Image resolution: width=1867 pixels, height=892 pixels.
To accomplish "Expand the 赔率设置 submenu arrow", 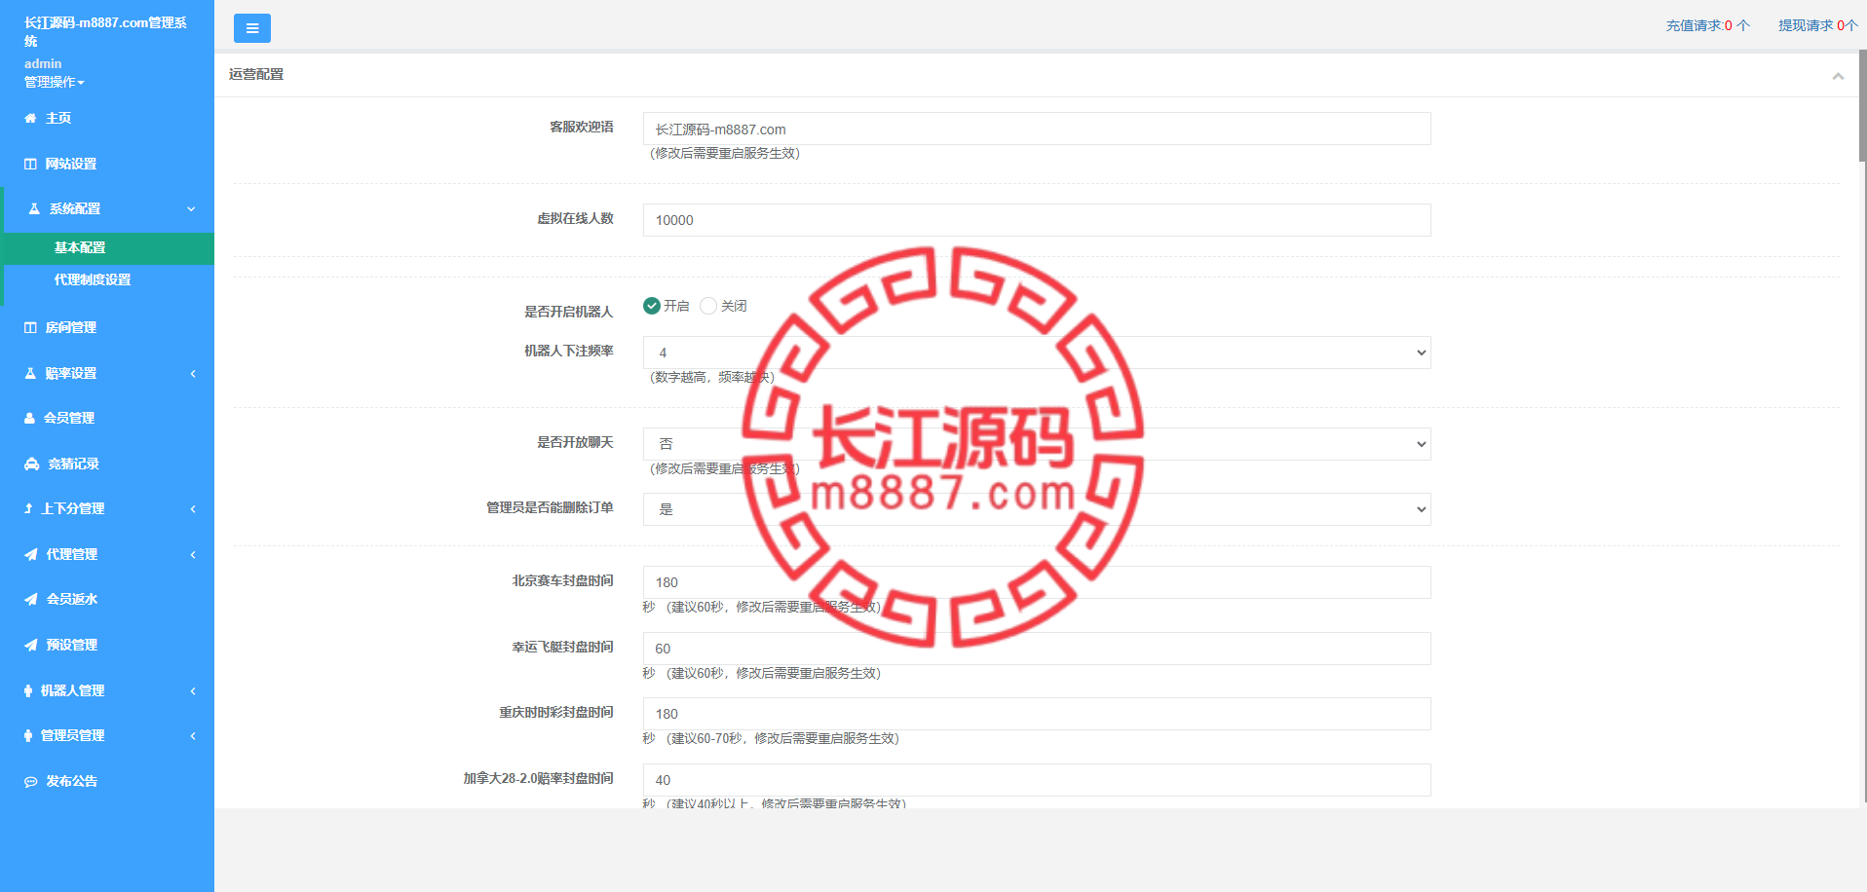I will click(193, 373).
